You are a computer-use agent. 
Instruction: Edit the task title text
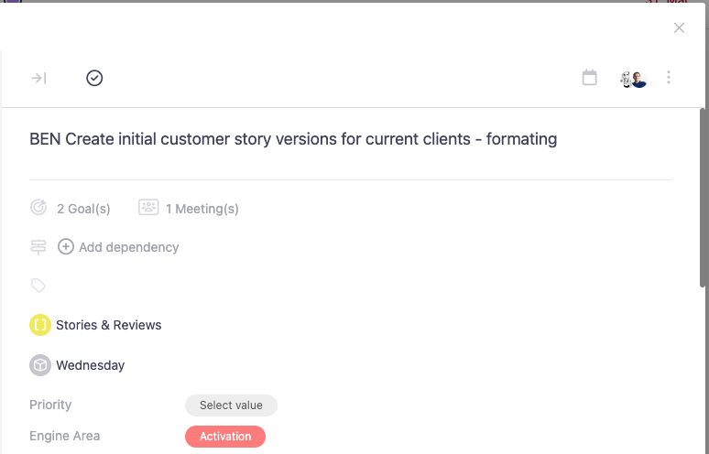293,139
